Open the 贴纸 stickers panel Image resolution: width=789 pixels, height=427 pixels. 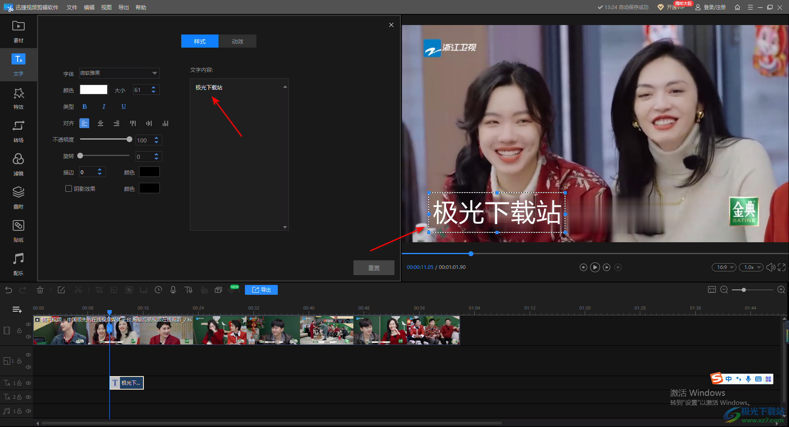tap(18, 231)
